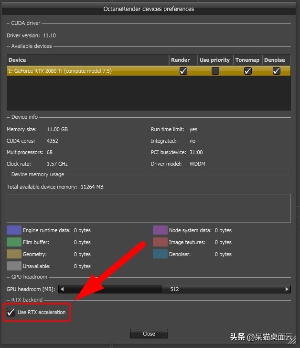The width and height of the screenshot is (300, 348).
Task: Click the Tonemap column header
Action: [x=247, y=60]
